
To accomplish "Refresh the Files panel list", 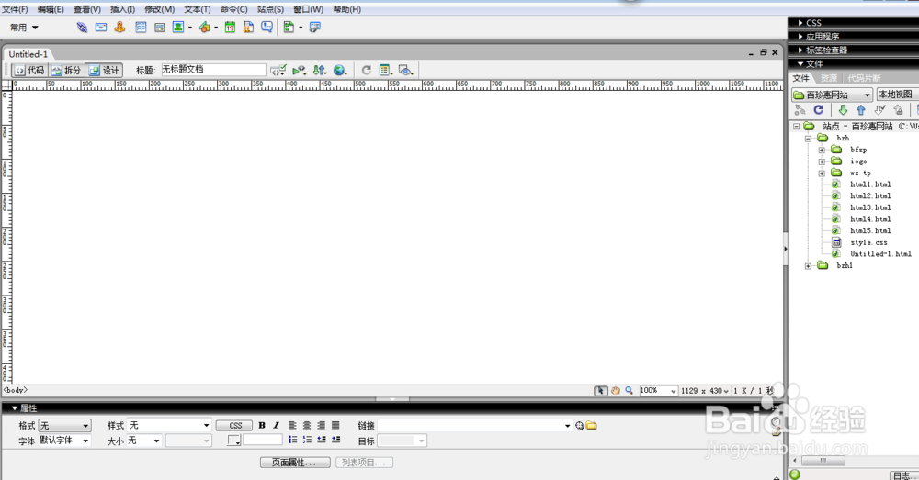I will pyautogui.click(x=819, y=110).
